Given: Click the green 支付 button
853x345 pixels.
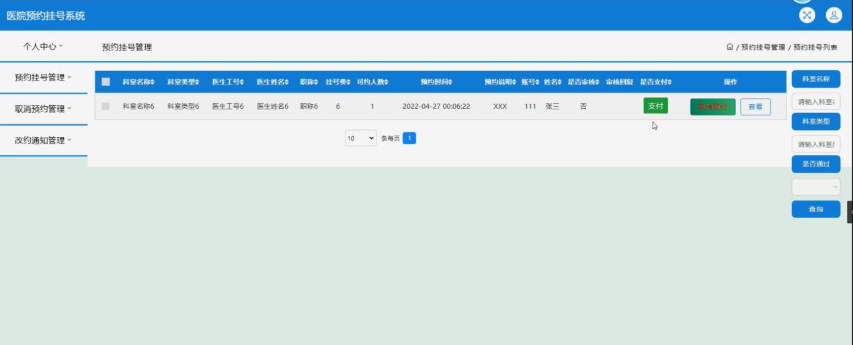Looking at the screenshot, I should 655,106.
